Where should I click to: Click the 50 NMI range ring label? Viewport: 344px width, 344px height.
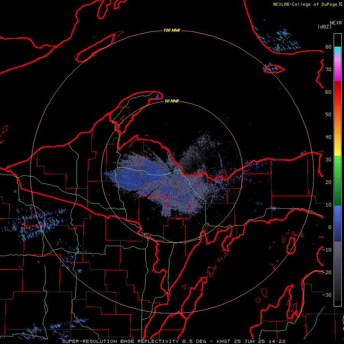coord(172,101)
